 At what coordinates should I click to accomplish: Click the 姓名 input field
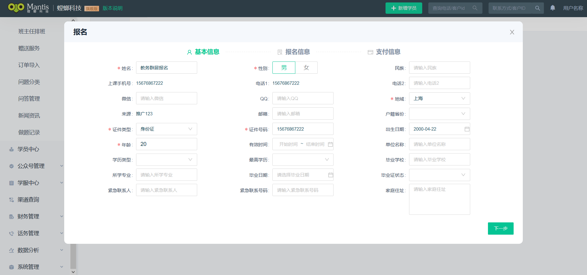(x=166, y=68)
